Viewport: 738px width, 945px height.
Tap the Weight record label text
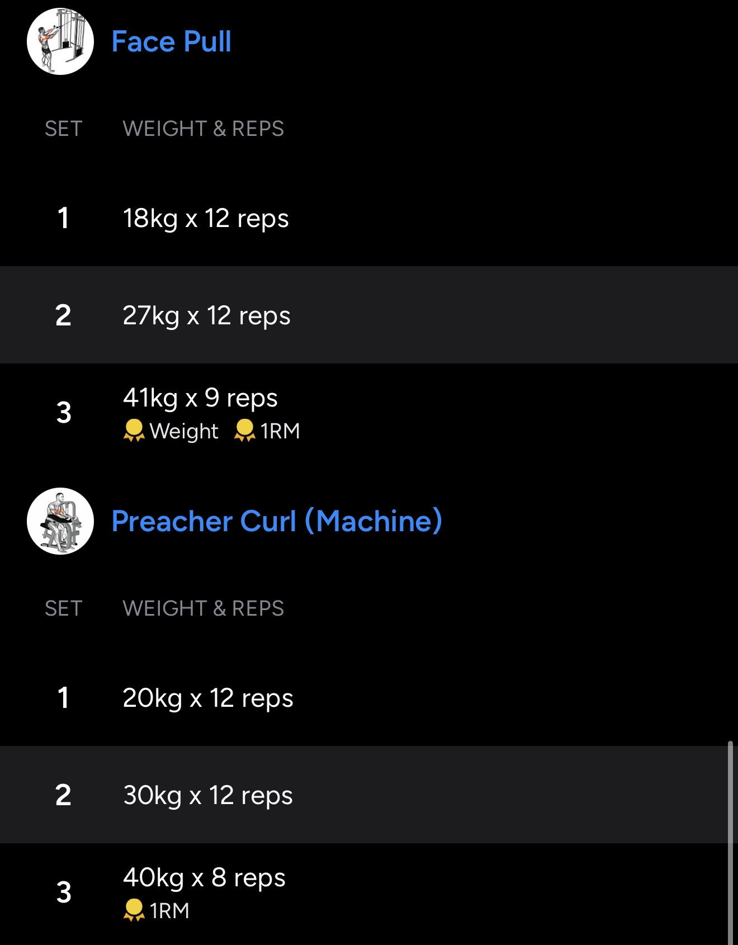(x=184, y=431)
